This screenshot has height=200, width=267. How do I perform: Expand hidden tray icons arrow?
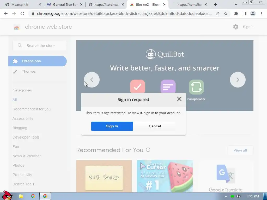226,196
